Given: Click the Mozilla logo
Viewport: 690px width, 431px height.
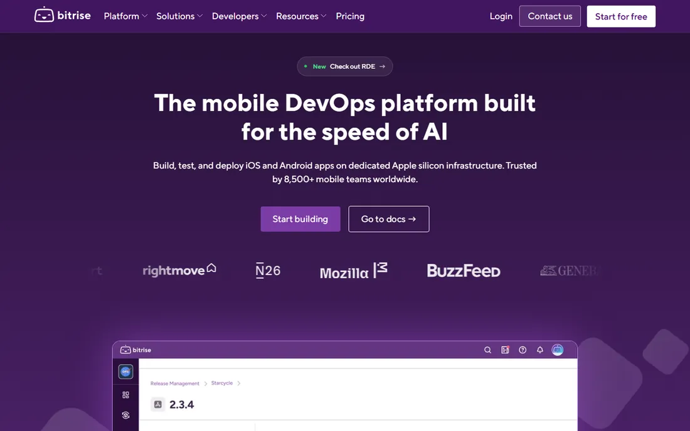Looking at the screenshot, I should point(353,271).
